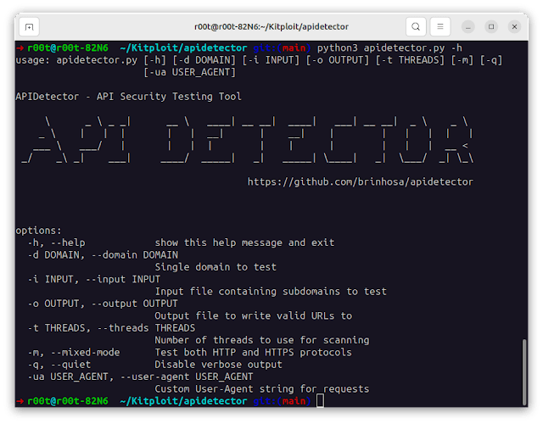Click the 'usage: apidetector.py' line
Screen dimensions: 543x424
[259, 60]
